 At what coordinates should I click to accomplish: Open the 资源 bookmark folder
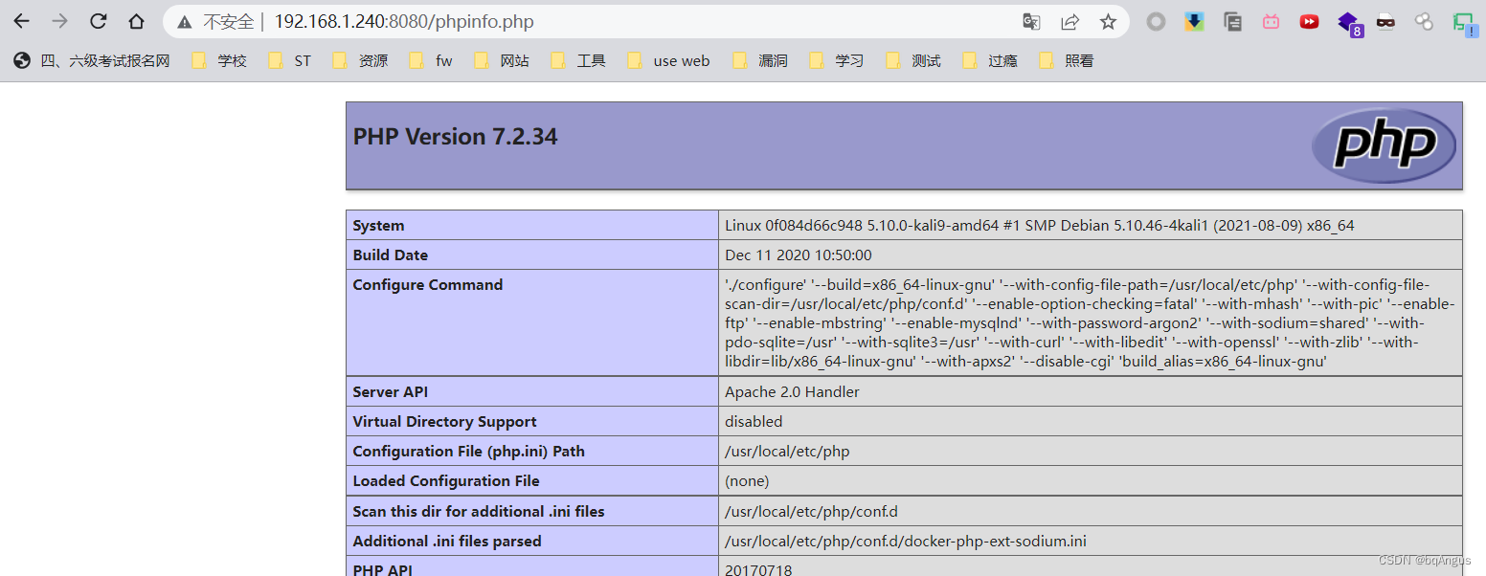(360, 60)
